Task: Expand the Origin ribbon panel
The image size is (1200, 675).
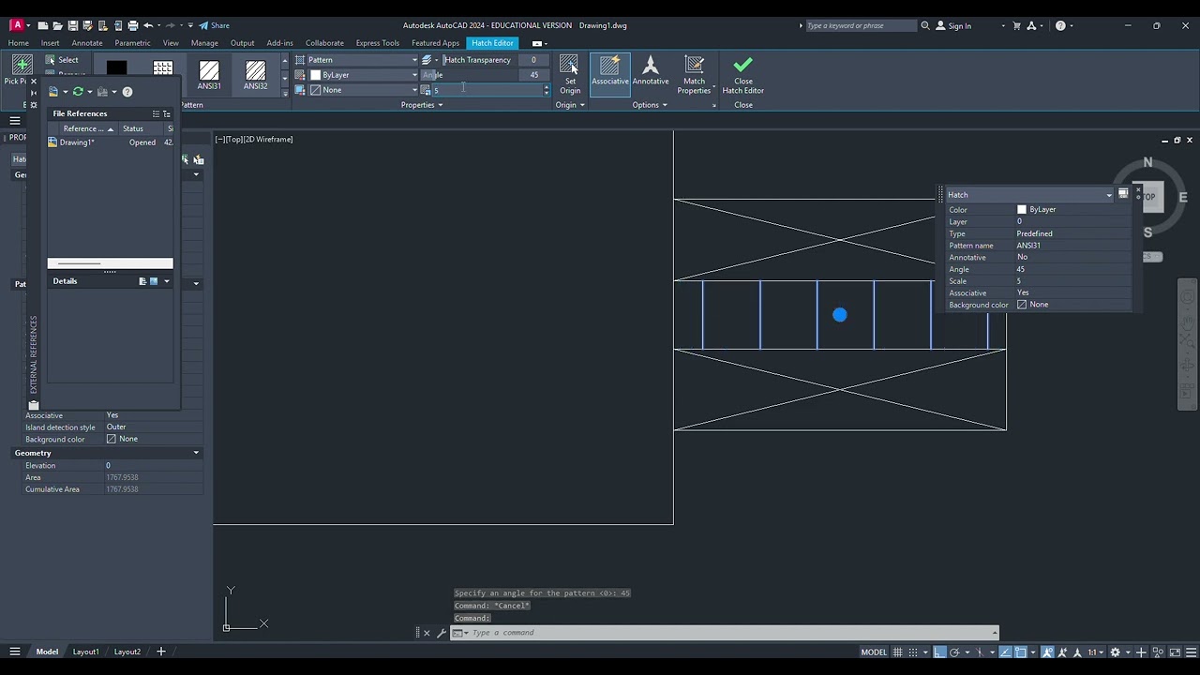Action: point(570,105)
